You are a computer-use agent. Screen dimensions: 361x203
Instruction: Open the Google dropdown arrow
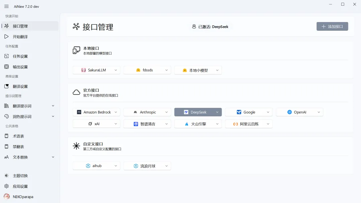[x=268, y=112]
